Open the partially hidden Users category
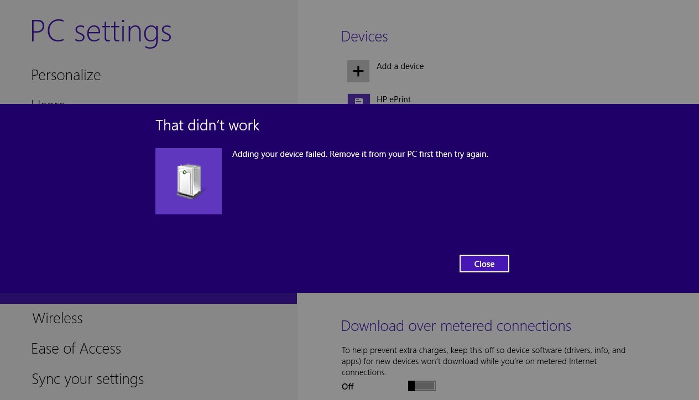Image resolution: width=699 pixels, height=400 pixels. (x=48, y=102)
